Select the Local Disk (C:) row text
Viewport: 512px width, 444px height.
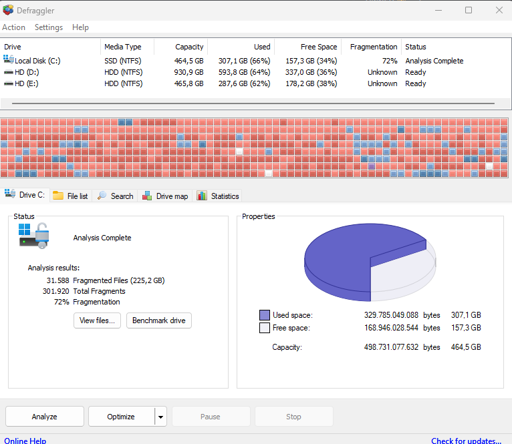coord(37,61)
